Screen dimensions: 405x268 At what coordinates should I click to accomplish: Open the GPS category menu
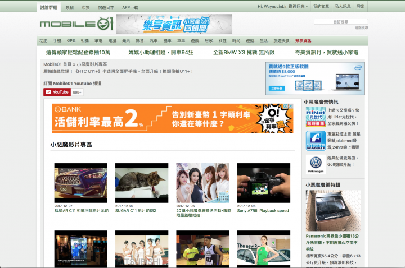[x=71, y=41]
